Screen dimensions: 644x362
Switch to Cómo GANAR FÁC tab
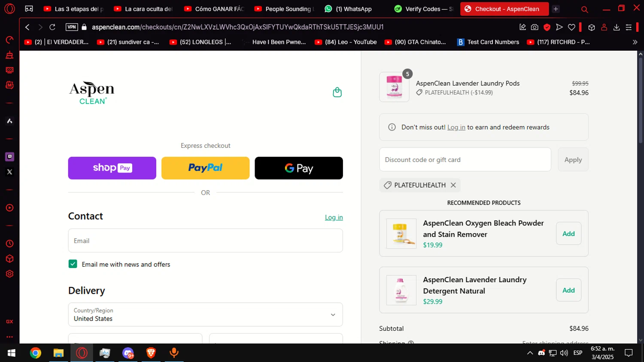coord(214,9)
